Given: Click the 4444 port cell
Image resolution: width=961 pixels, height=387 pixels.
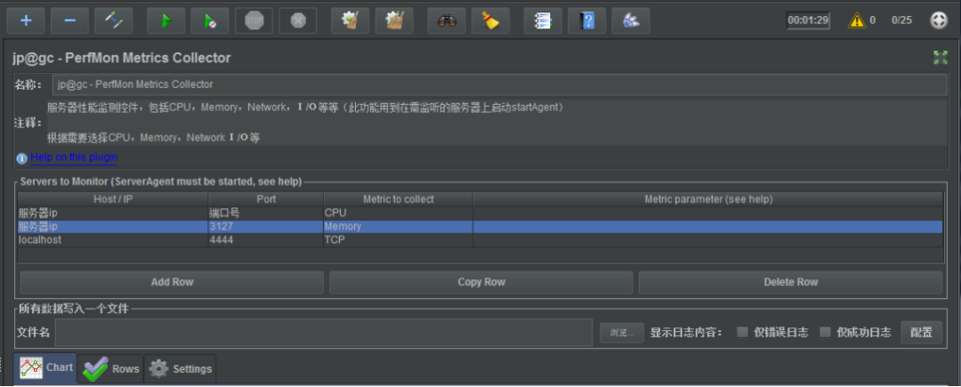Looking at the screenshot, I should 266,240.
